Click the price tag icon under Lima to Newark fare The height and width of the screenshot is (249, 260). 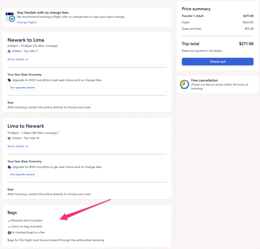pos(9,167)
